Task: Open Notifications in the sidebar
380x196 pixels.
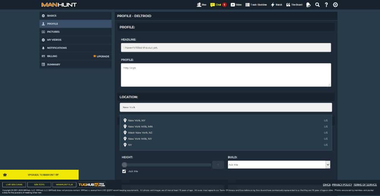Action: point(76,48)
